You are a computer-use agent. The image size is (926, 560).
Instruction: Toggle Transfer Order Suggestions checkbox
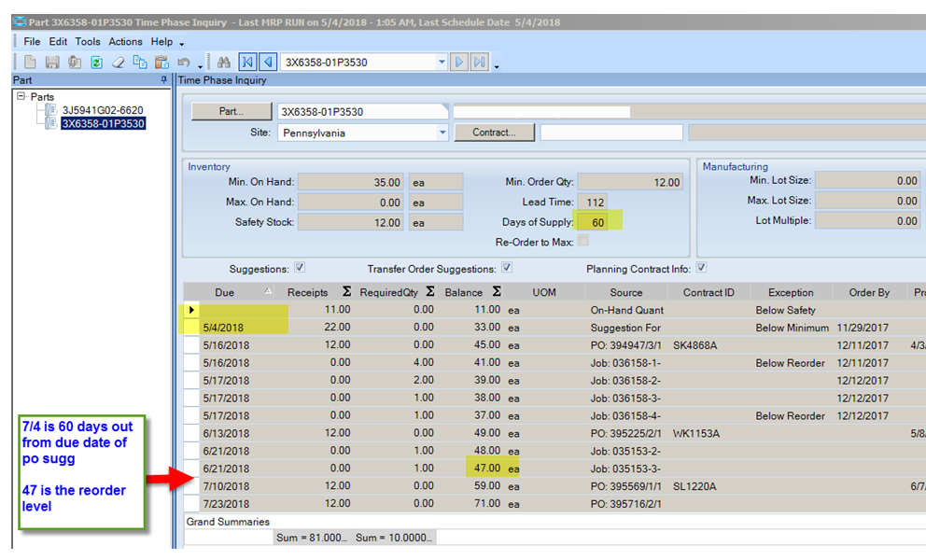509,268
